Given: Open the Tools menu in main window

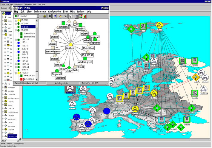Looking at the screenshot, I should [x=39, y=4].
